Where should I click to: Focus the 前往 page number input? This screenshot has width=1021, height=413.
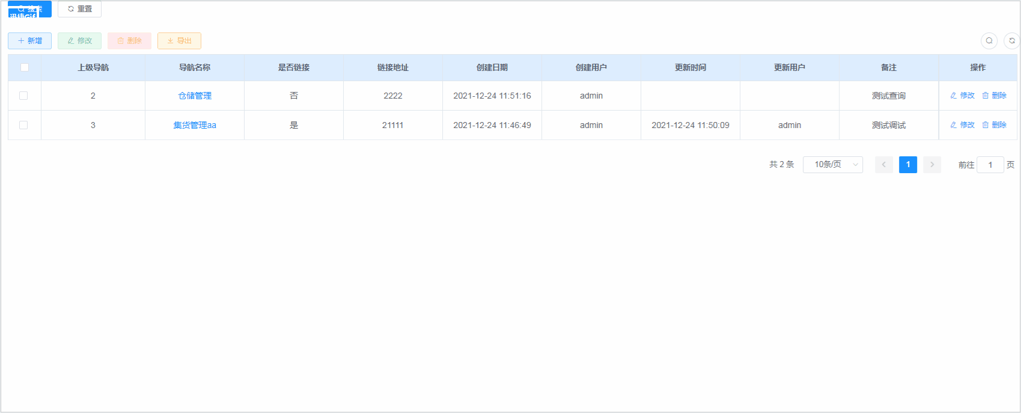coord(990,165)
